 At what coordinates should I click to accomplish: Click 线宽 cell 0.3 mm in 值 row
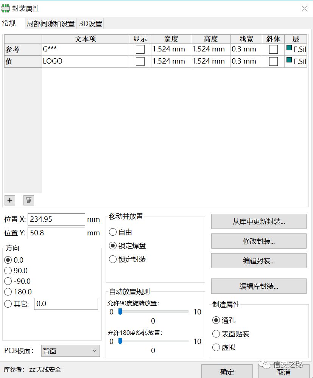coord(246,61)
